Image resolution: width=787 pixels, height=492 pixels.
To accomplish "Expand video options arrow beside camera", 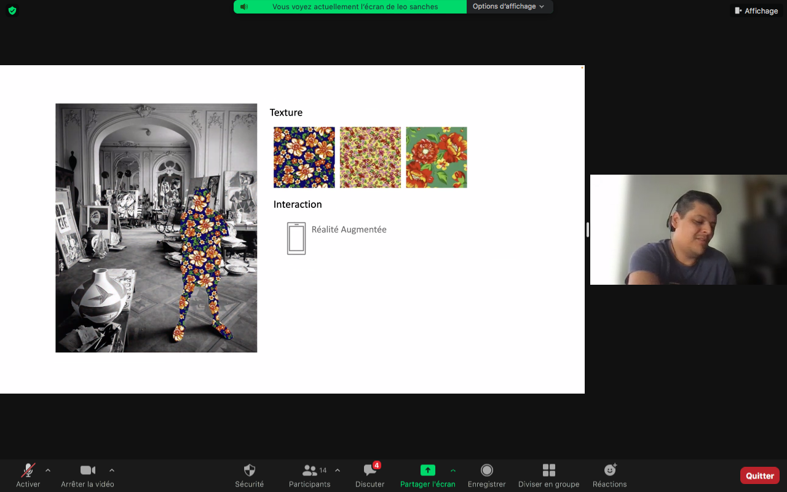I will [x=111, y=470].
